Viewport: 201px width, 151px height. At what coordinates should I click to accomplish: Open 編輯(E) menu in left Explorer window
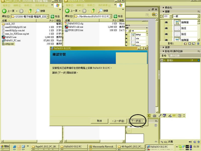(17, 5)
